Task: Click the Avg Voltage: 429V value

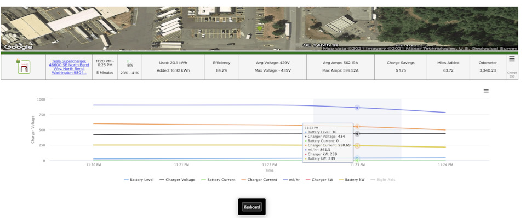Action: pyautogui.click(x=273, y=62)
